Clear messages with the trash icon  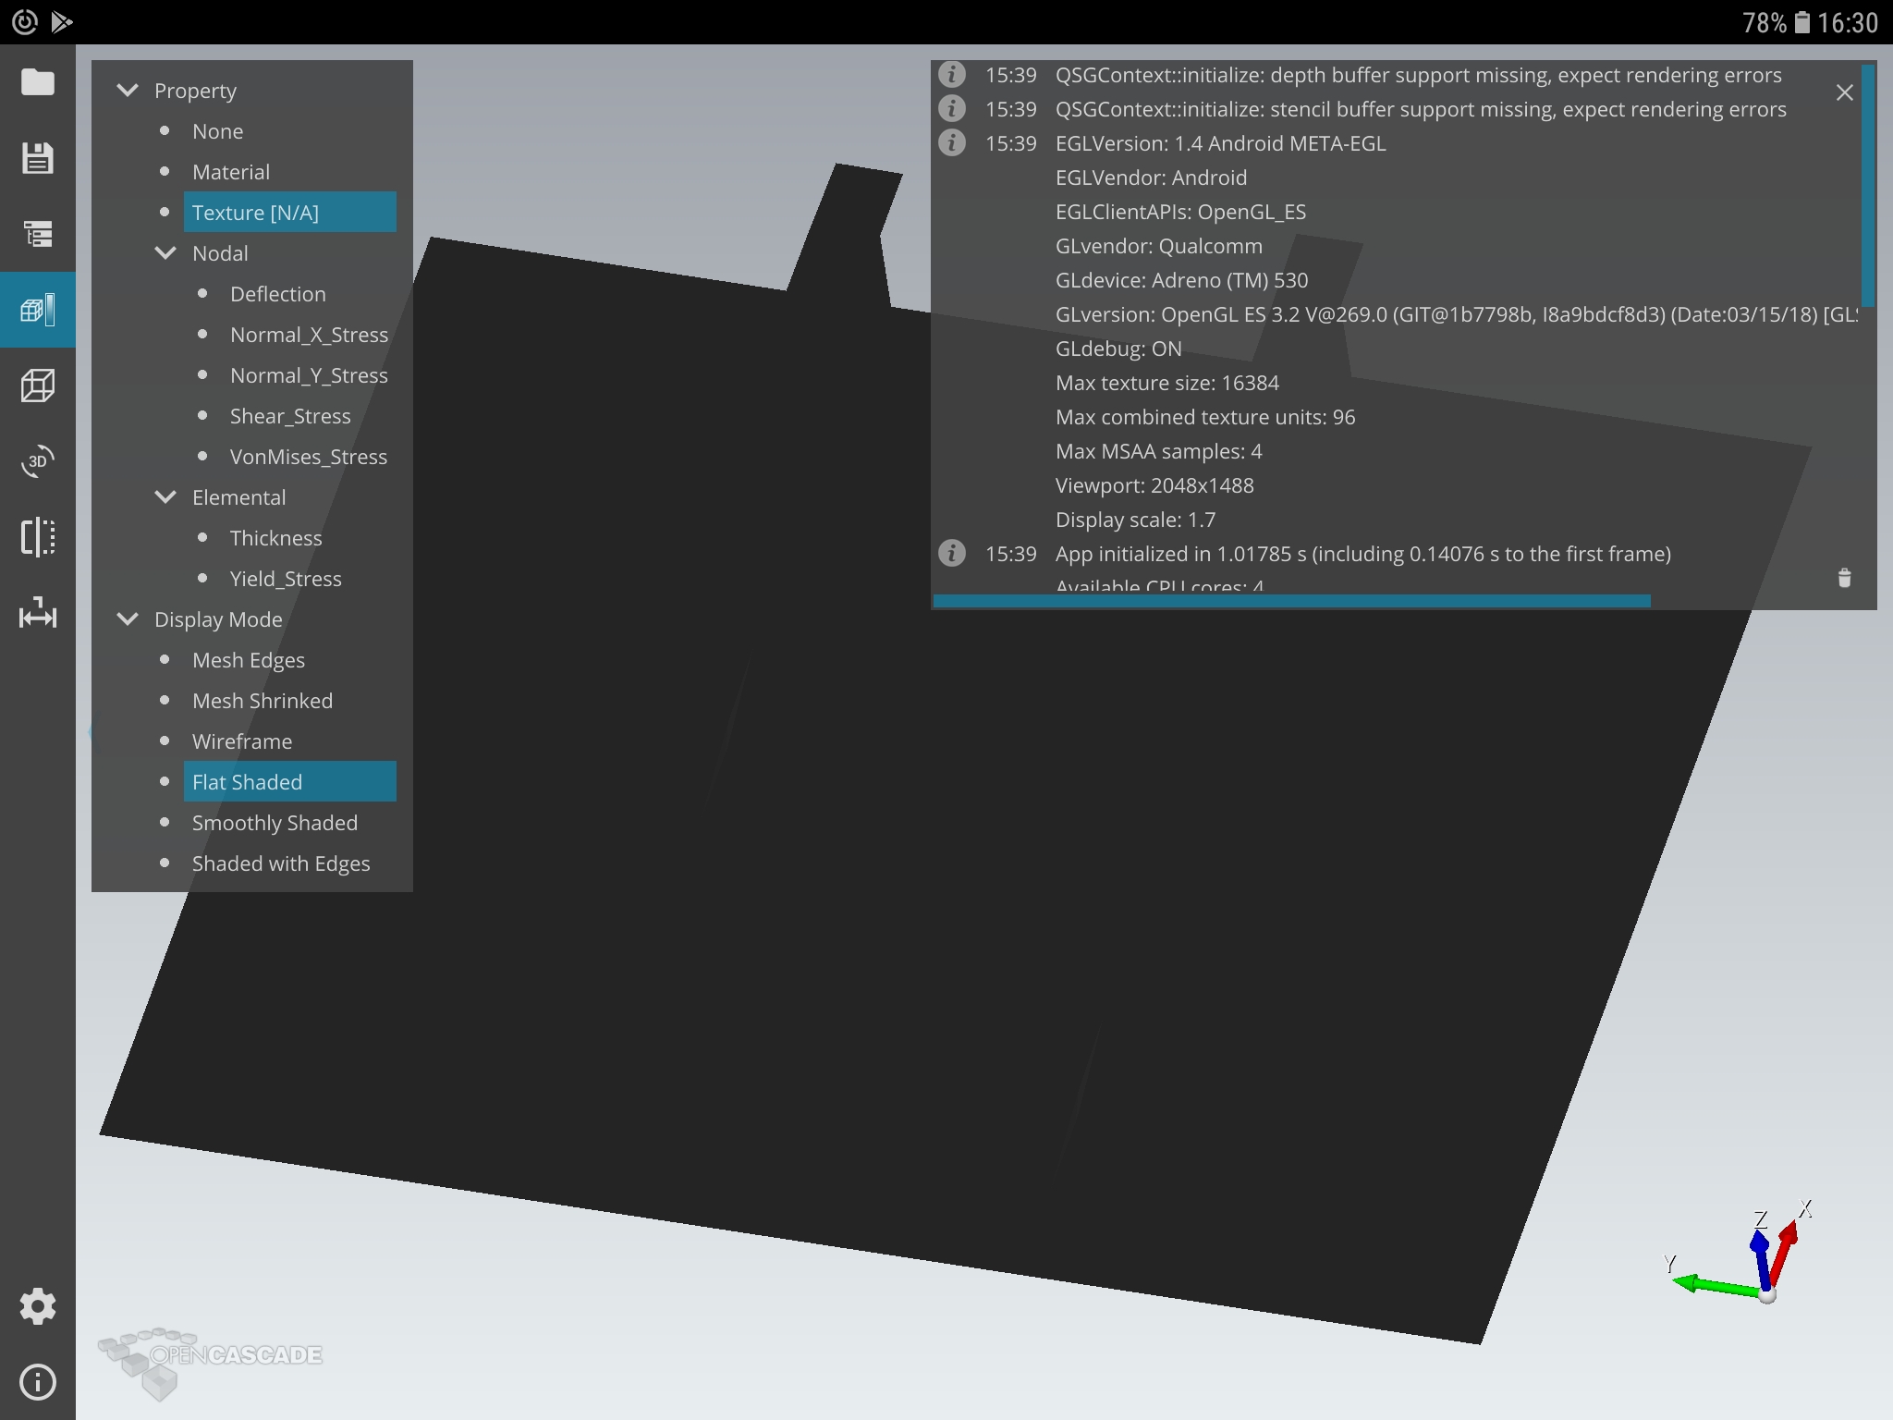pos(1844,579)
